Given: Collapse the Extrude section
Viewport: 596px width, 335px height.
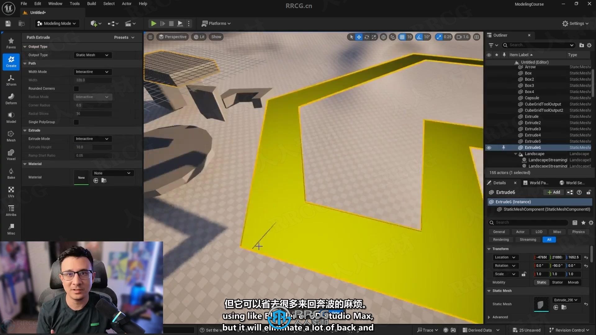Looking at the screenshot, I should 25,130.
